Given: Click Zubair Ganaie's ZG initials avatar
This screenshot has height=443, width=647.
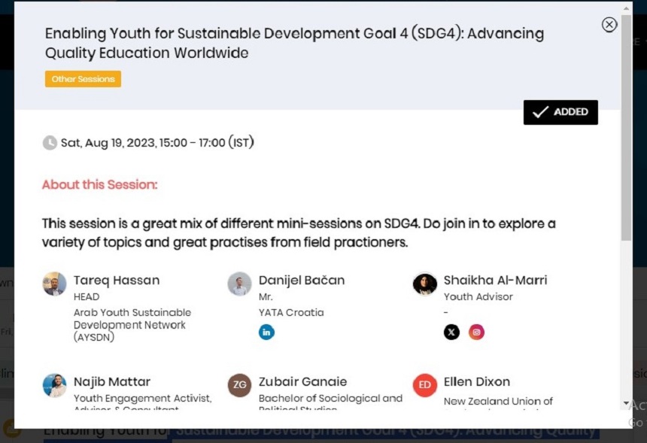Looking at the screenshot, I should [x=239, y=386].
